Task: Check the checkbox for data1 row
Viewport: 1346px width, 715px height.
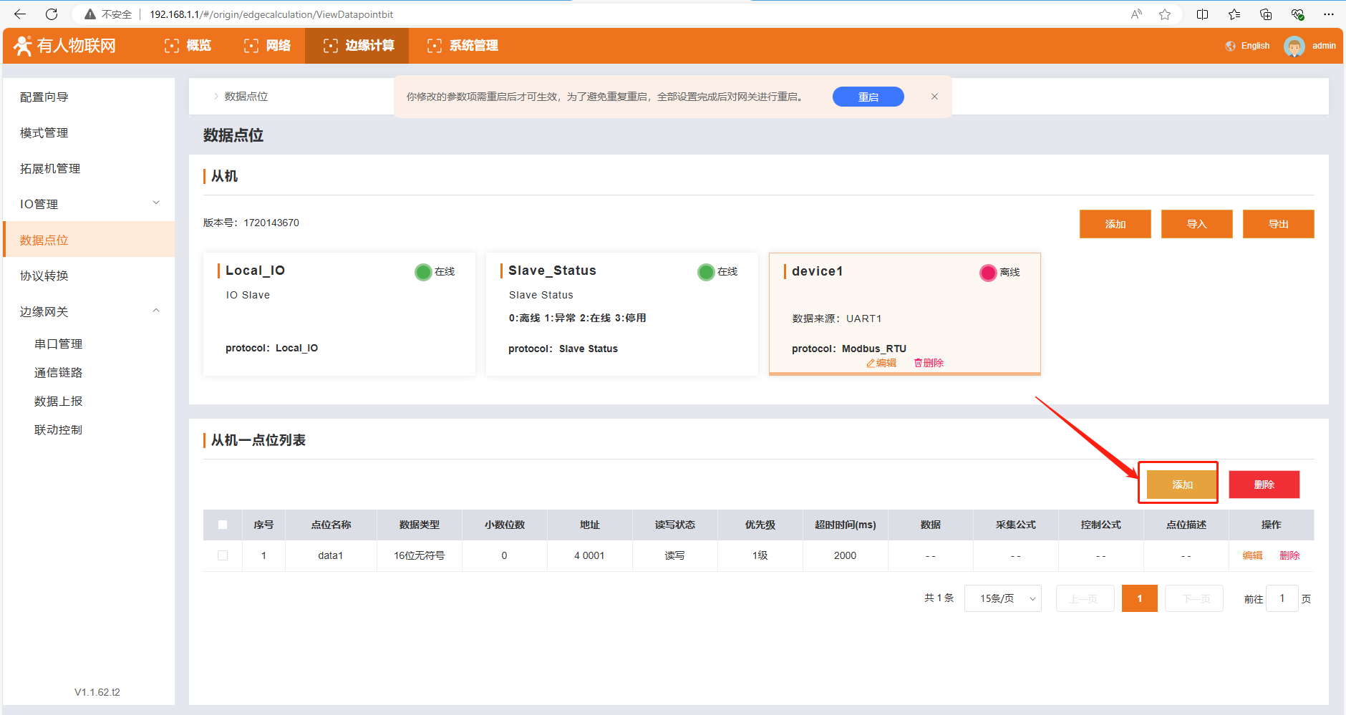Action: tap(223, 555)
